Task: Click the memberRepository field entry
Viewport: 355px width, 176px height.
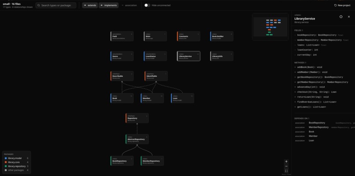Action: 322,40
